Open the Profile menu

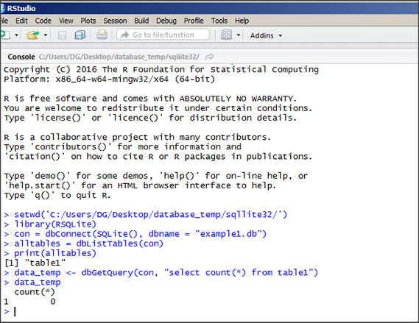tap(194, 21)
